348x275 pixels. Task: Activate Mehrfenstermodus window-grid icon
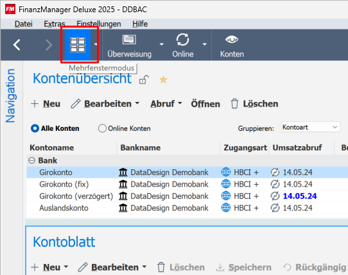(78, 45)
